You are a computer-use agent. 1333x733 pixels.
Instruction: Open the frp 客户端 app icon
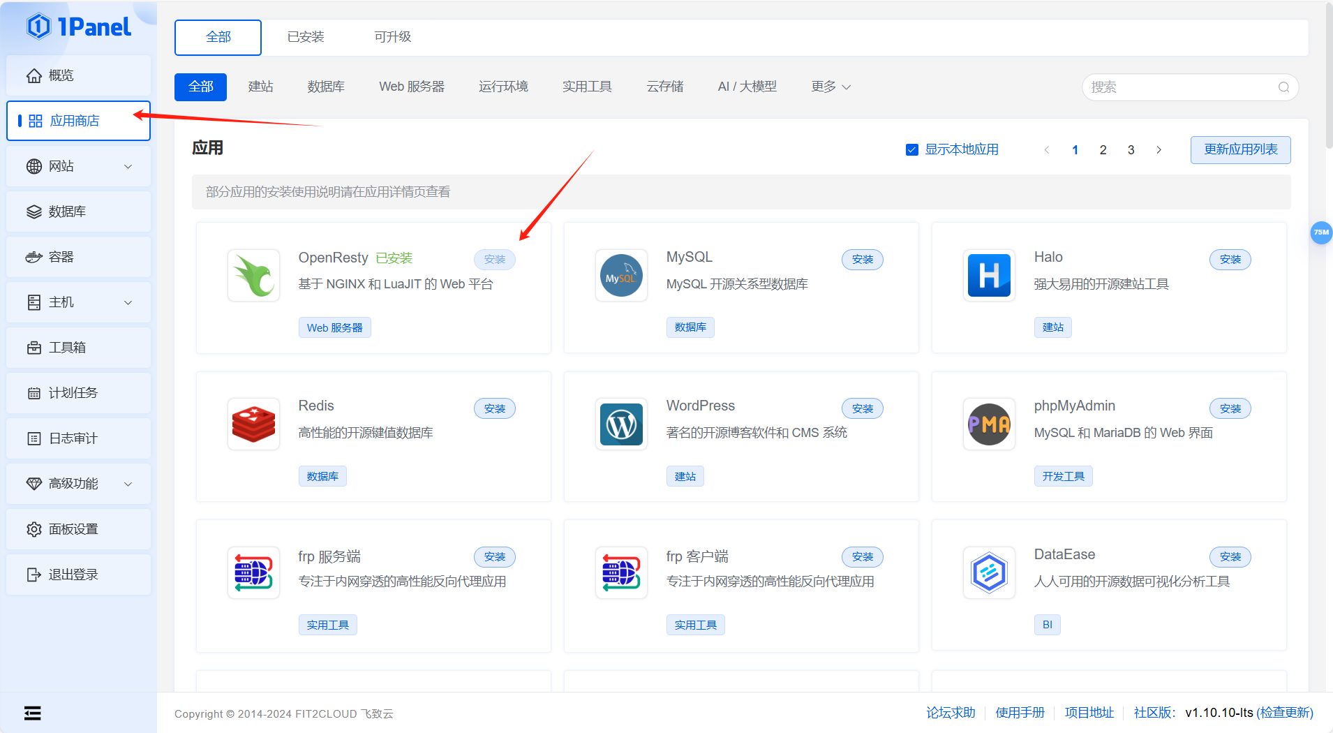[x=621, y=572]
